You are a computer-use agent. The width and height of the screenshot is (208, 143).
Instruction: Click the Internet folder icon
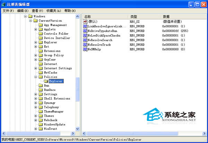41,64
